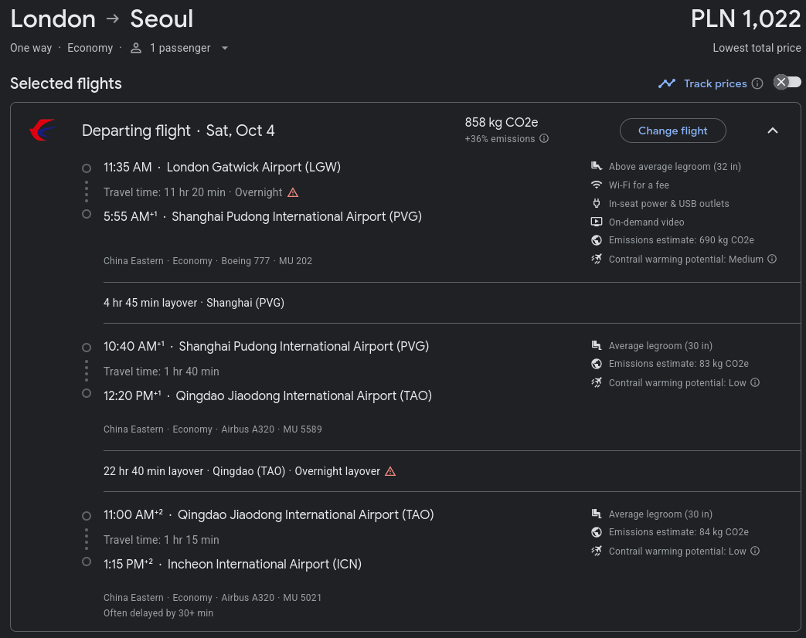Viewport: 806px width, 638px height.
Task: Click the Change flight button
Action: [x=672, y=131]
